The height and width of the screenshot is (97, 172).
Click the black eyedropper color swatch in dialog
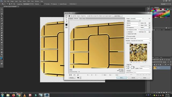tap(66, 25)
